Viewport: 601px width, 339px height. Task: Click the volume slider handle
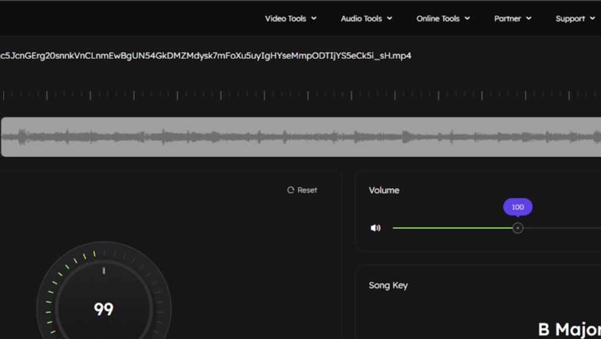[x=518, y=228]
